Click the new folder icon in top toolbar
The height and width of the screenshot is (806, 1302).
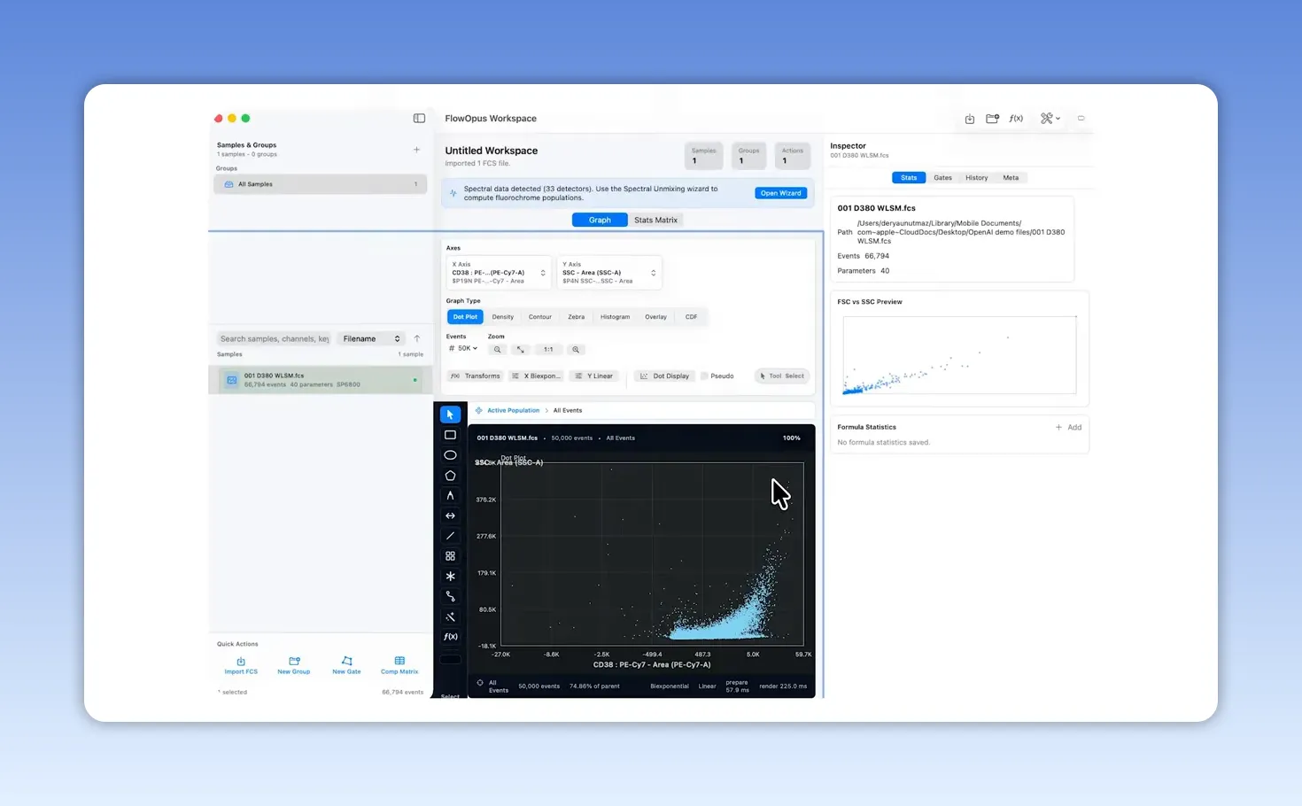(992, 119)
